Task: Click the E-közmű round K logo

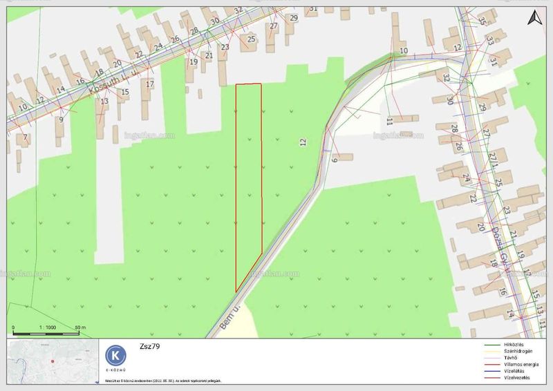Action: [115, 355]
